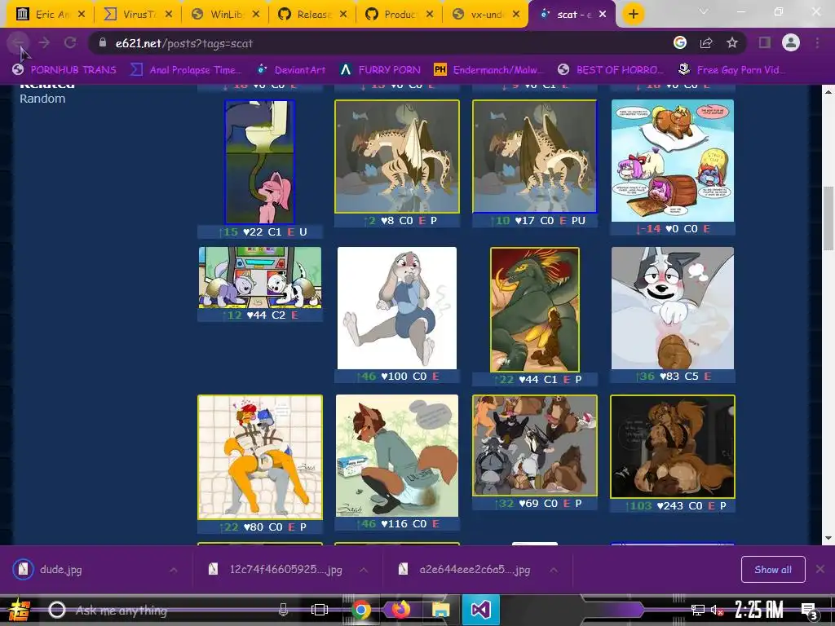Go back using the browser back arrow

pyautogui.click(x=19, y=43)
